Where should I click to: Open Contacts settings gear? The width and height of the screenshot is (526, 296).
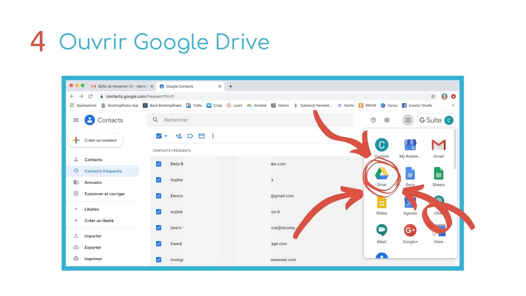point(387,120)
